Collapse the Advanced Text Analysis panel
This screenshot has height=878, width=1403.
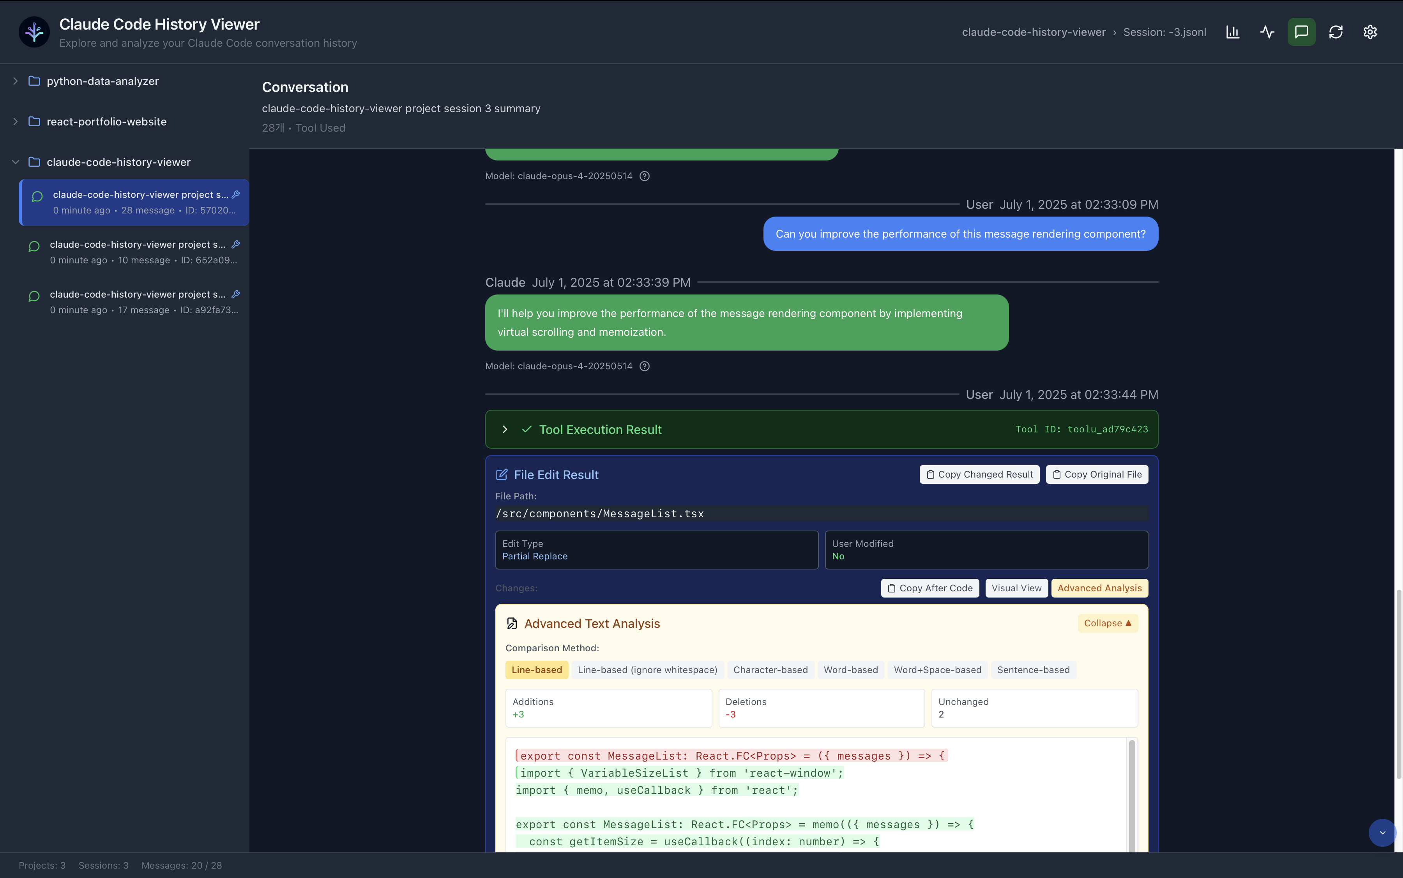coord(1107,623)
